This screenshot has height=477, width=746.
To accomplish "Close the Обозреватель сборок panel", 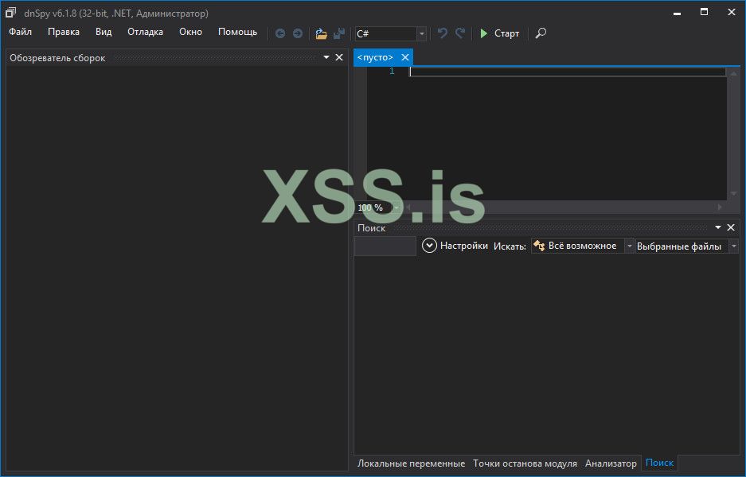I will 339,57.
